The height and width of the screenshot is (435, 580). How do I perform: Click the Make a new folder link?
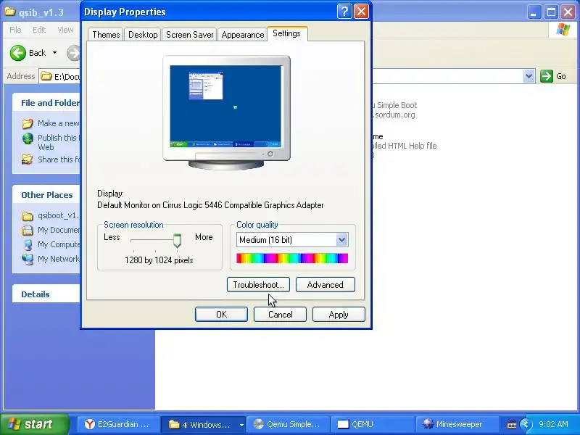pyautogui.click(x=59, y=123)
